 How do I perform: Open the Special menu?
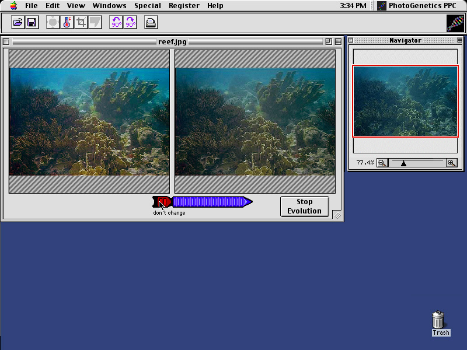pos(147,6)
